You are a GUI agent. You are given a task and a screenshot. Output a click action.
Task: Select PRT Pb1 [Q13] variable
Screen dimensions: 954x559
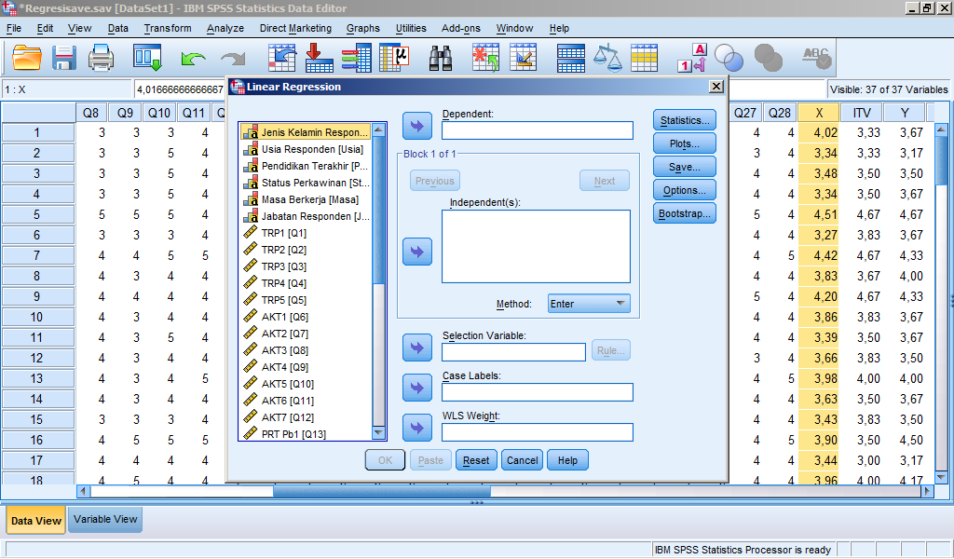pyautogui.click(x=306, y=434)
